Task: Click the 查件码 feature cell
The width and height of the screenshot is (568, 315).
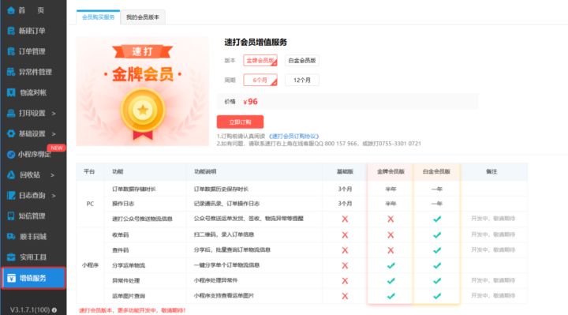Action: point(120,250)
